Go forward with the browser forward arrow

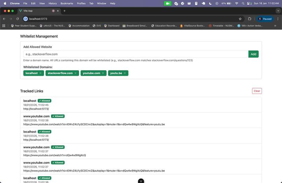click(x=10, y=19)
